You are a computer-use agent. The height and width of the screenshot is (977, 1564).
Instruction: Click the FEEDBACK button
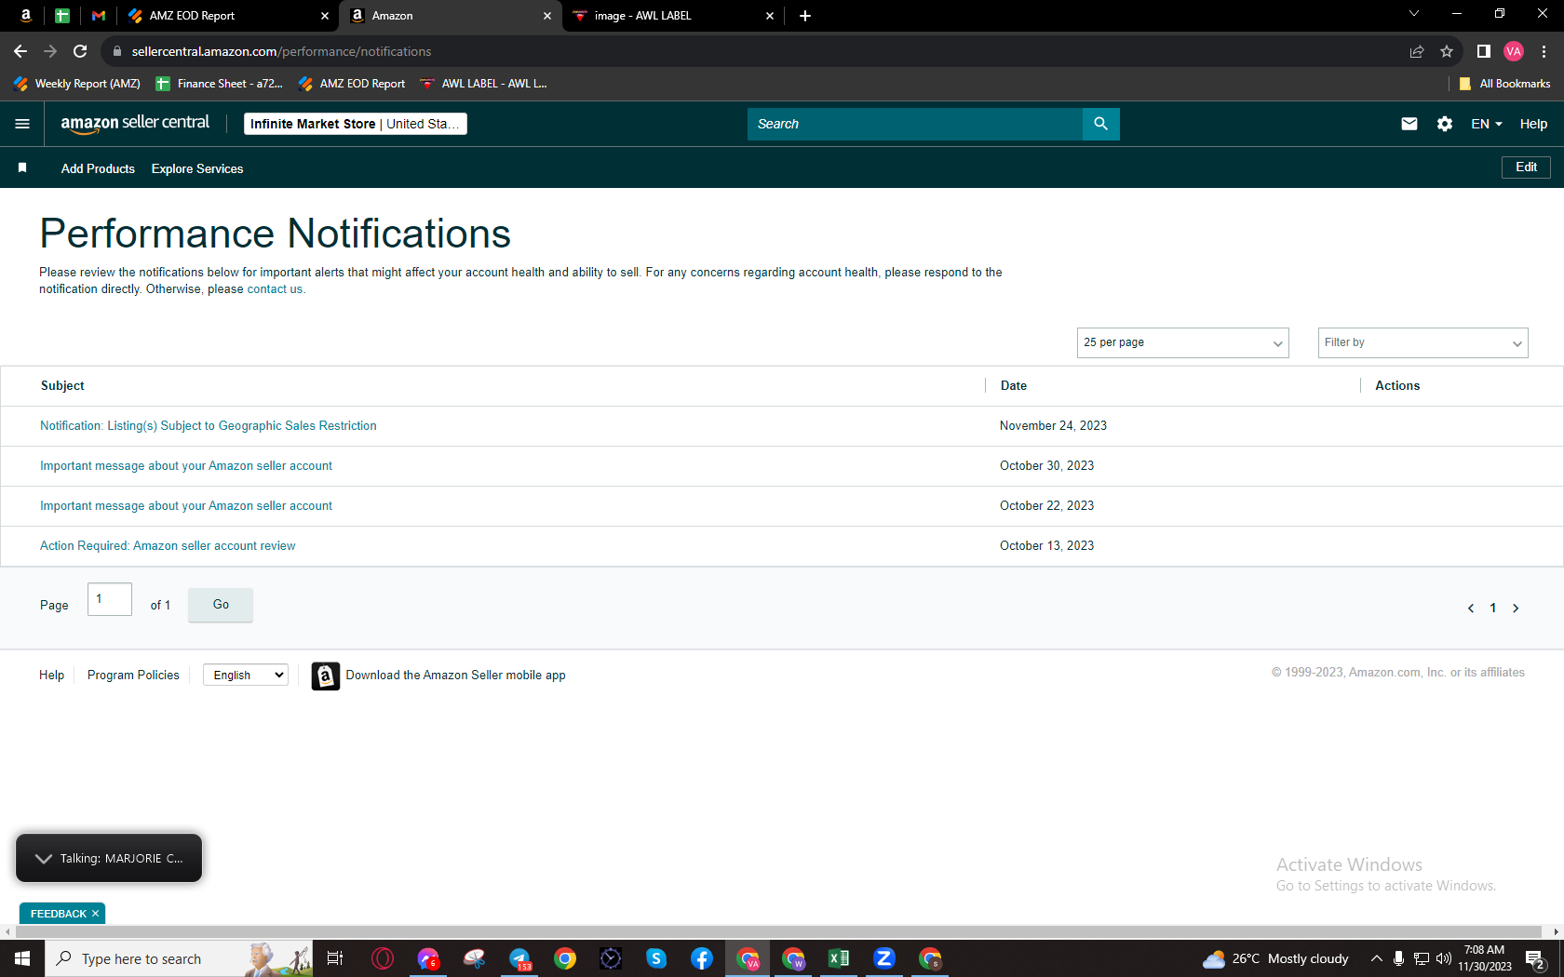[x=58, y=914]
